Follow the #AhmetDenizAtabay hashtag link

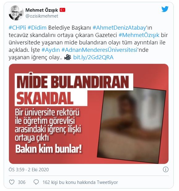click(x=119, y=28)
